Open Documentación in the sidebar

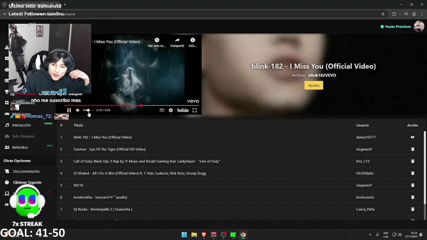pyautogui.click(x=26, y=171)
